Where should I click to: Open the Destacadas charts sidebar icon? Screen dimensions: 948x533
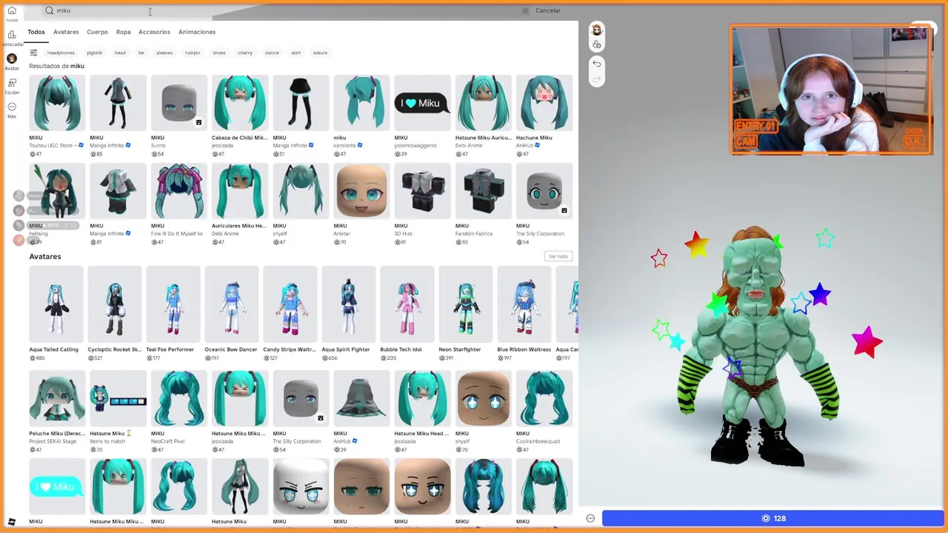12,38
